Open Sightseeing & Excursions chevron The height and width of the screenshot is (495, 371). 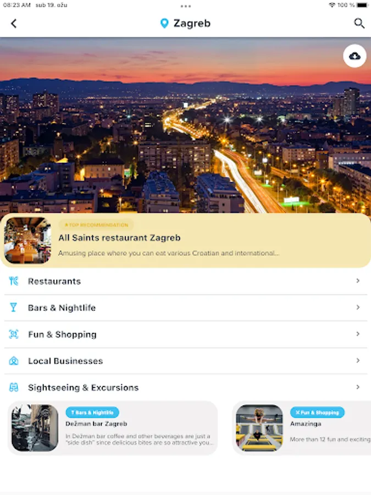(x=358, y=387)
